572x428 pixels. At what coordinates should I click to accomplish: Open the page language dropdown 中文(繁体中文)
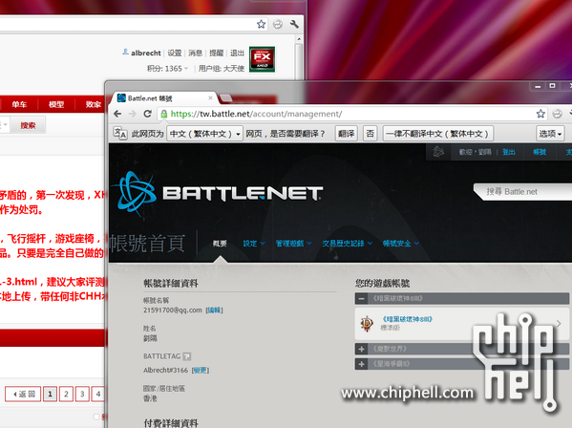click(204, 134)
